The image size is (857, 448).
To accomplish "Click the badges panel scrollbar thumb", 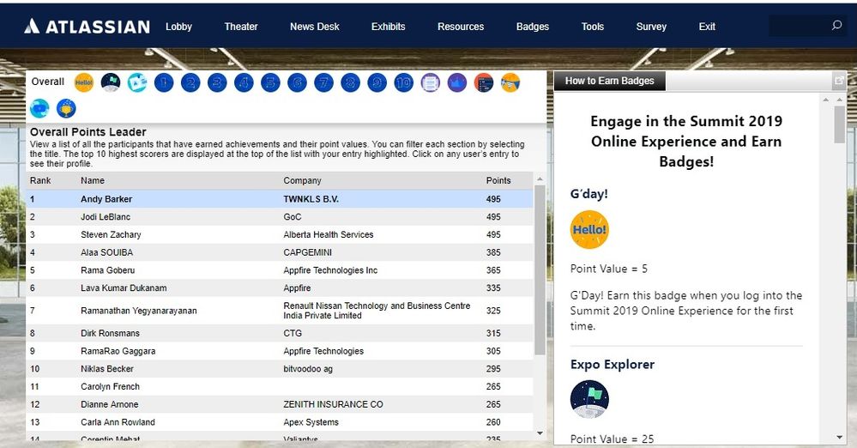I will [x=838, y=124].
